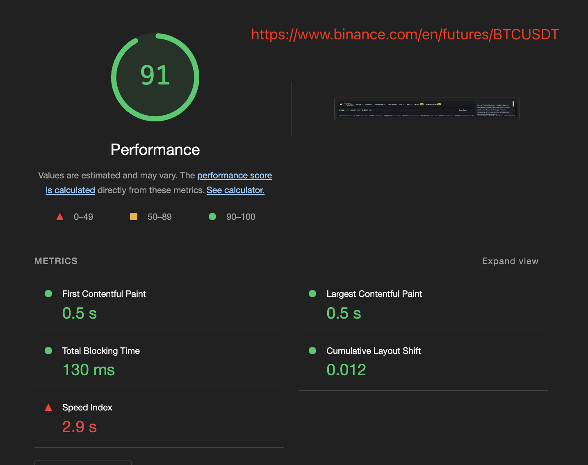Click the 0–49 score range label
Image resolution: width=588 pixels, height=465 pixels.
coord(83,217)
